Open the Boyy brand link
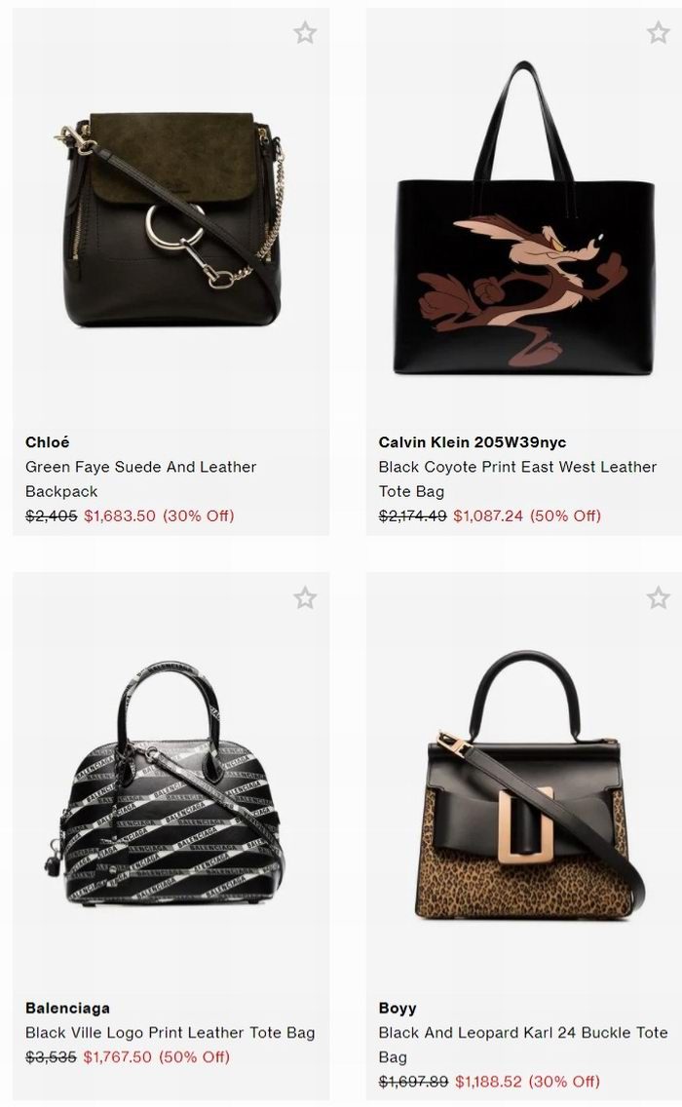682x1107 pixels. click(x=398, y=1008)
